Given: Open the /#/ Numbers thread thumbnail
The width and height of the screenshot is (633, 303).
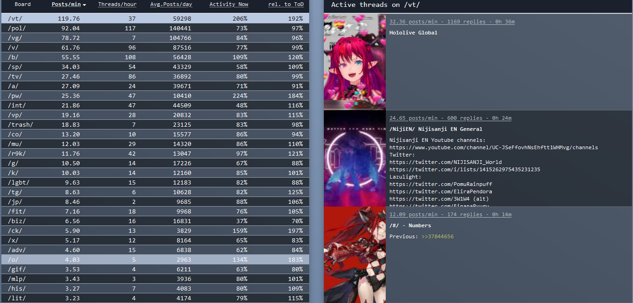Looking at the screenshot, I should (355, 255).
